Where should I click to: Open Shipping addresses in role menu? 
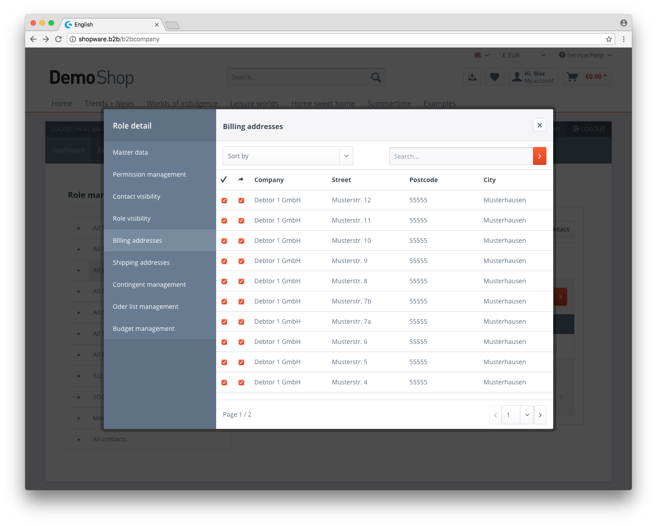click(x=141, y=263)
